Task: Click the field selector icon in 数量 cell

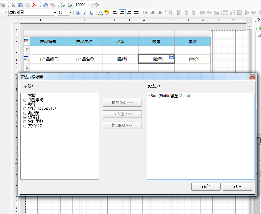Action: (x=172, y=57)
